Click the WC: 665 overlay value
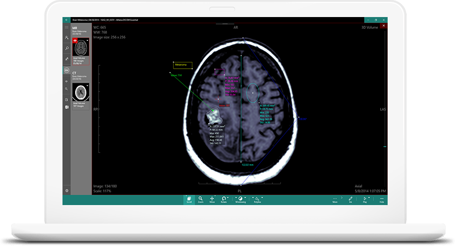 pyautogui.click(x=100, y=27)
